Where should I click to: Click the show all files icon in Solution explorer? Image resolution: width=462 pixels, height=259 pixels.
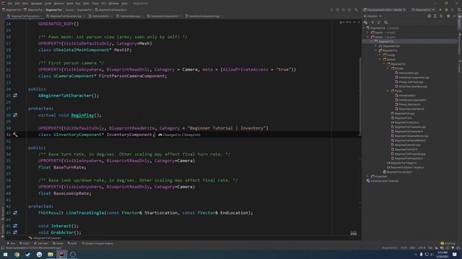pos(366,22)
